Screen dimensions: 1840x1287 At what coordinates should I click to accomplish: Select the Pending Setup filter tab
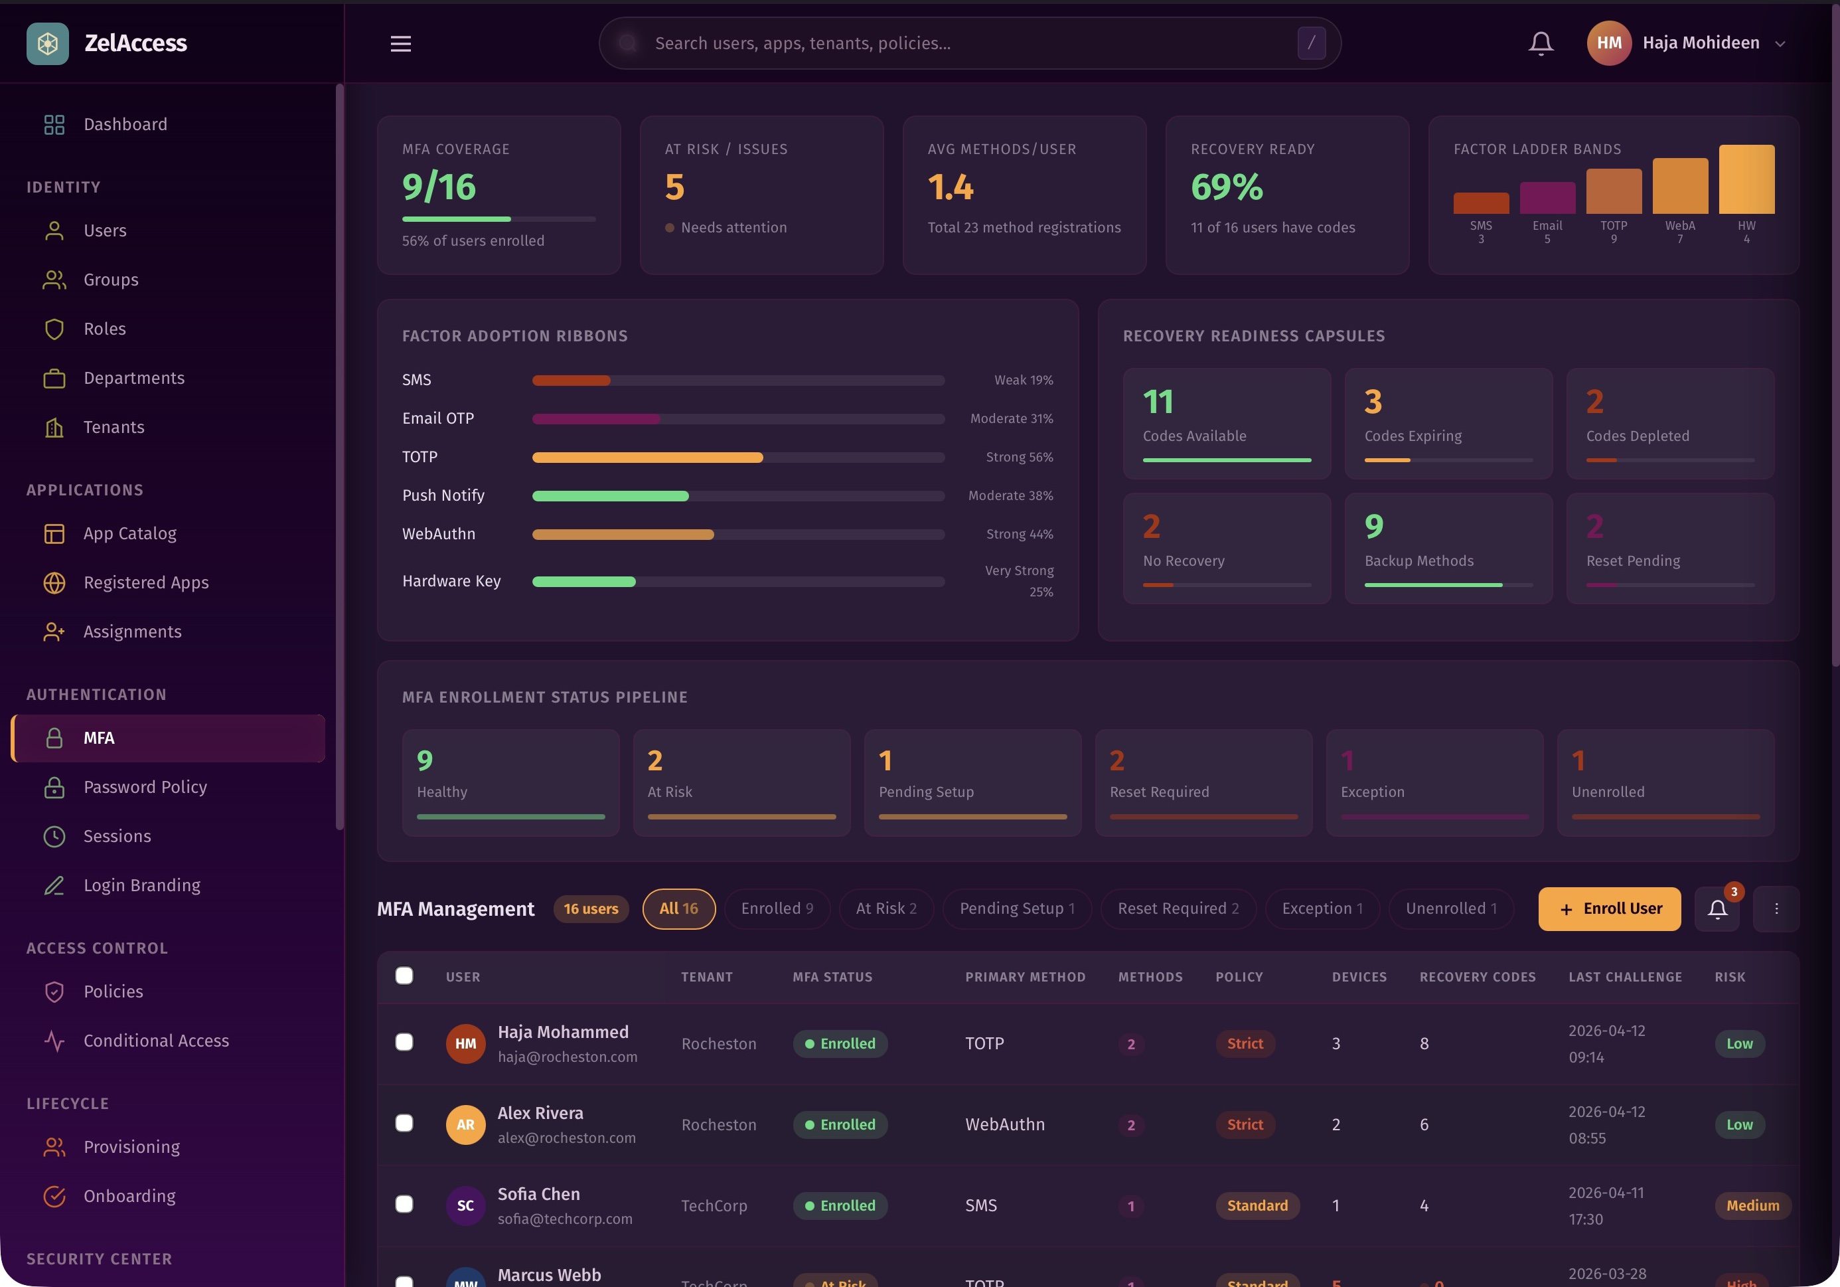1016,909
